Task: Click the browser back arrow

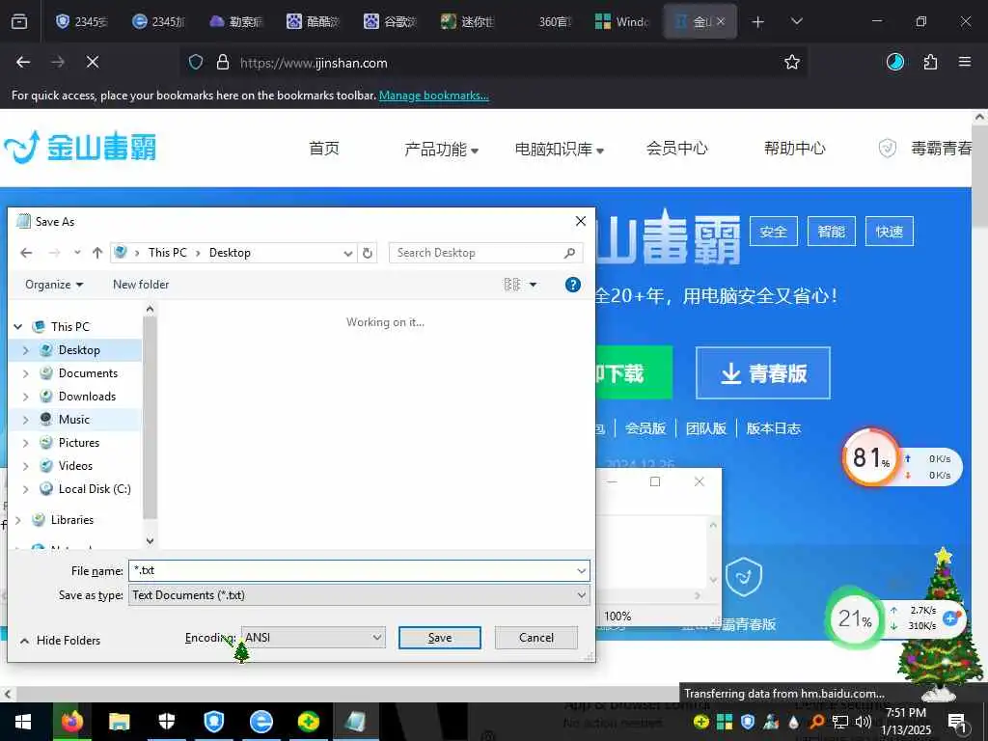Action: pyautogui.click(x=23, y=62)
